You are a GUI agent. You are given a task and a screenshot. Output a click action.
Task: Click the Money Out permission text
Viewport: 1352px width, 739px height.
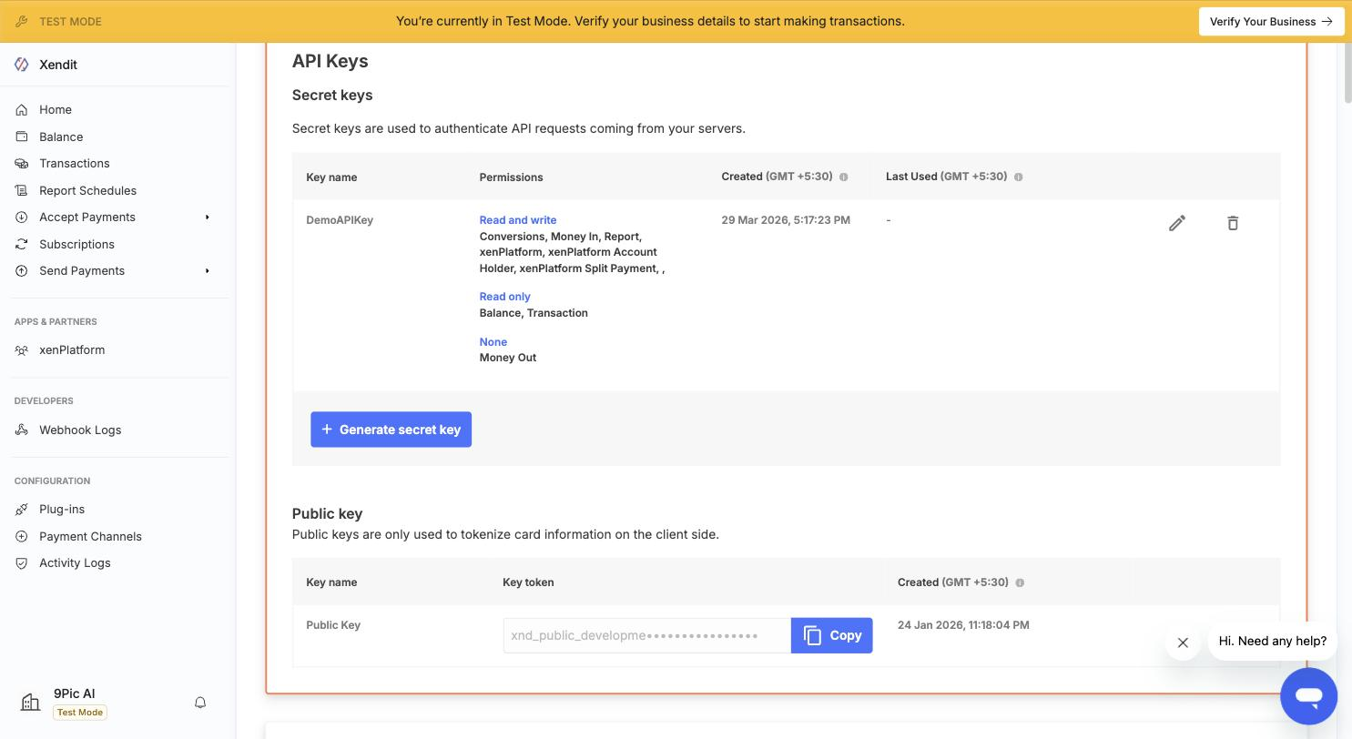508,358
